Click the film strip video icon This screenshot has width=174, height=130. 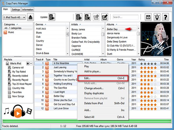(29, 111)
